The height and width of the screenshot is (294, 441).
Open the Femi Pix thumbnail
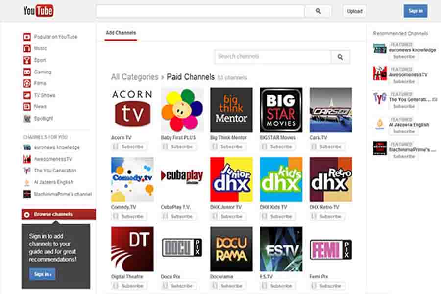pyautogui.click(x=331, y=249)
